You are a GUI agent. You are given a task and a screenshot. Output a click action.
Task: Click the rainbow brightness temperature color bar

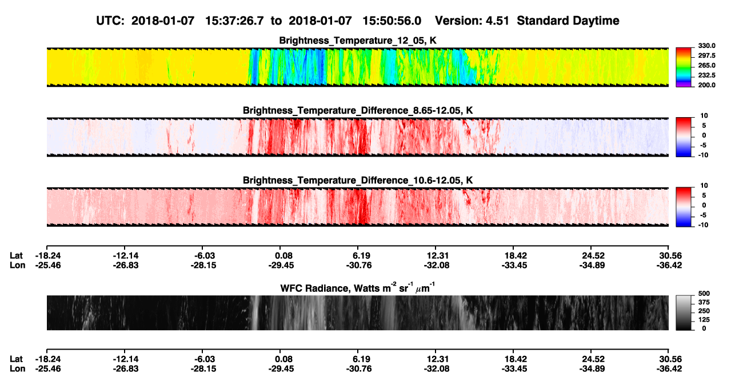coord(682,67)
